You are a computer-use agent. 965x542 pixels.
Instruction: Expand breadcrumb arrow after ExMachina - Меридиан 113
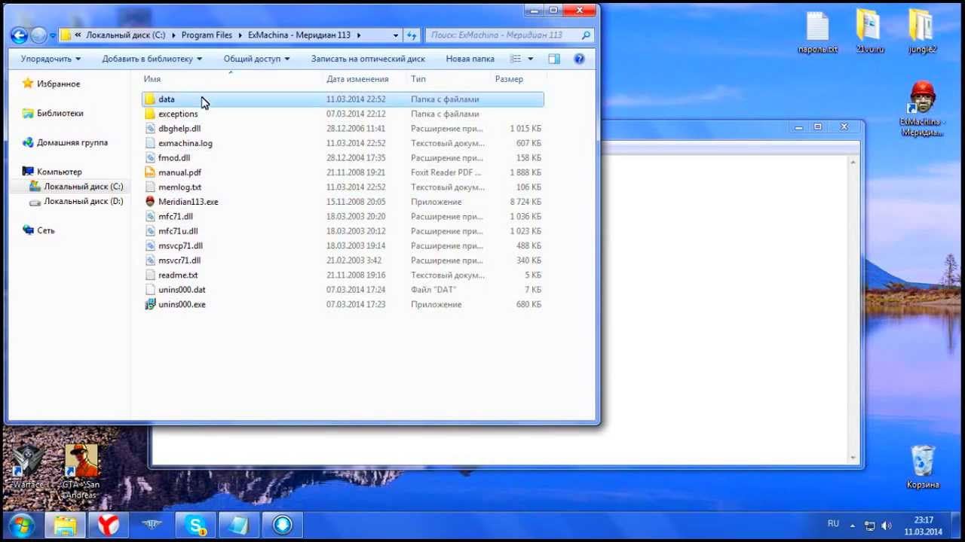(x=359, y=35)
